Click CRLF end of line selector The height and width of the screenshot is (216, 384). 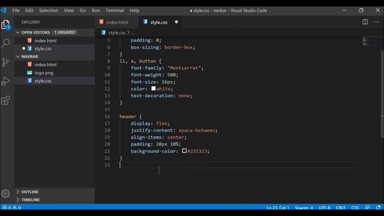coord(340,208)
